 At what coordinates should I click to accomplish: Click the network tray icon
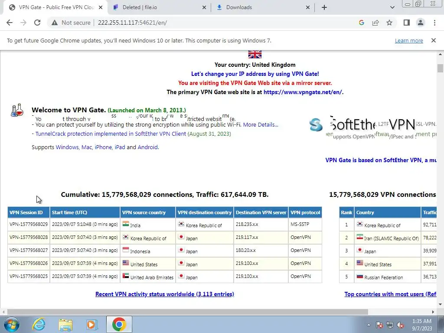pos(390,325)
